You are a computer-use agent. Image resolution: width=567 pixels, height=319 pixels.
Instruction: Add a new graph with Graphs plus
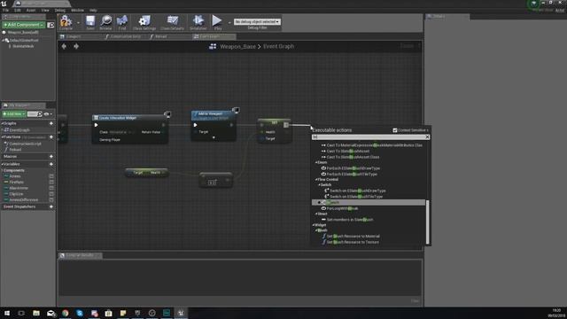[51, 123]
